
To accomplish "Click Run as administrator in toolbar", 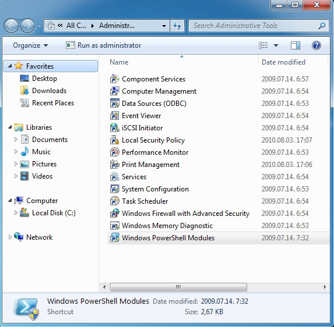I will point(104,45).
